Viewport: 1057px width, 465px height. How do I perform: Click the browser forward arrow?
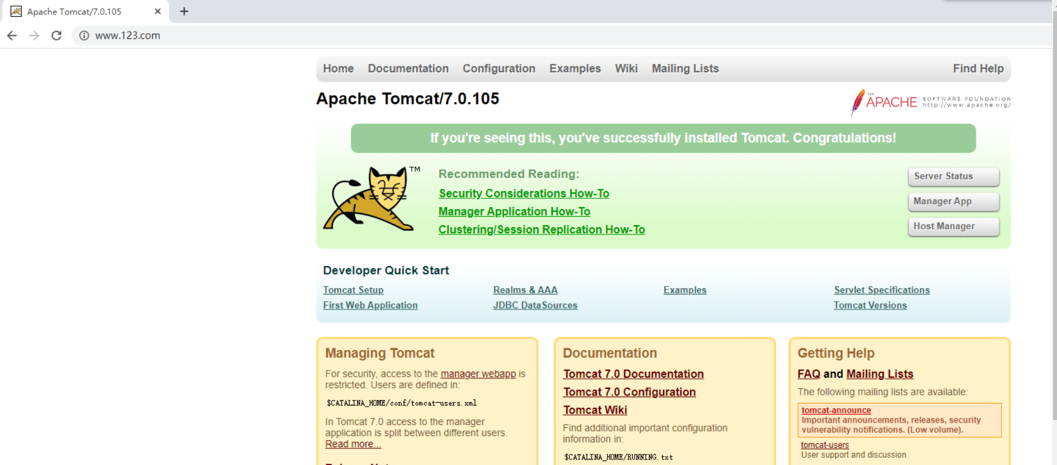click(x=34, y=36)
